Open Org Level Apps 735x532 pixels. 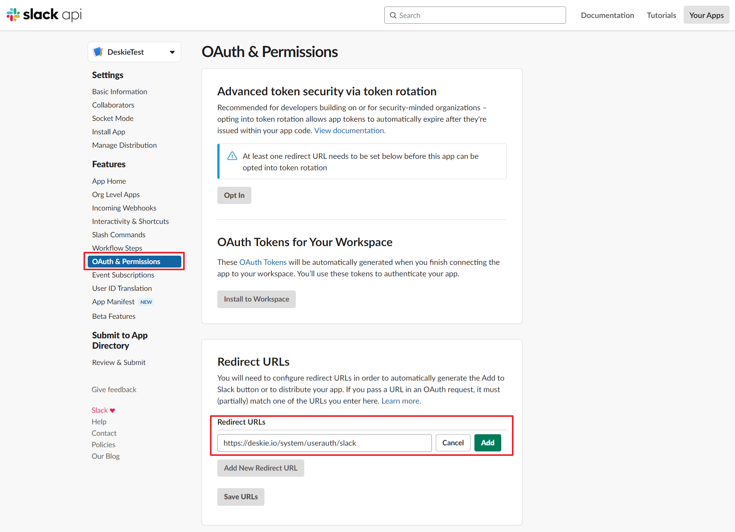(116, 194)
